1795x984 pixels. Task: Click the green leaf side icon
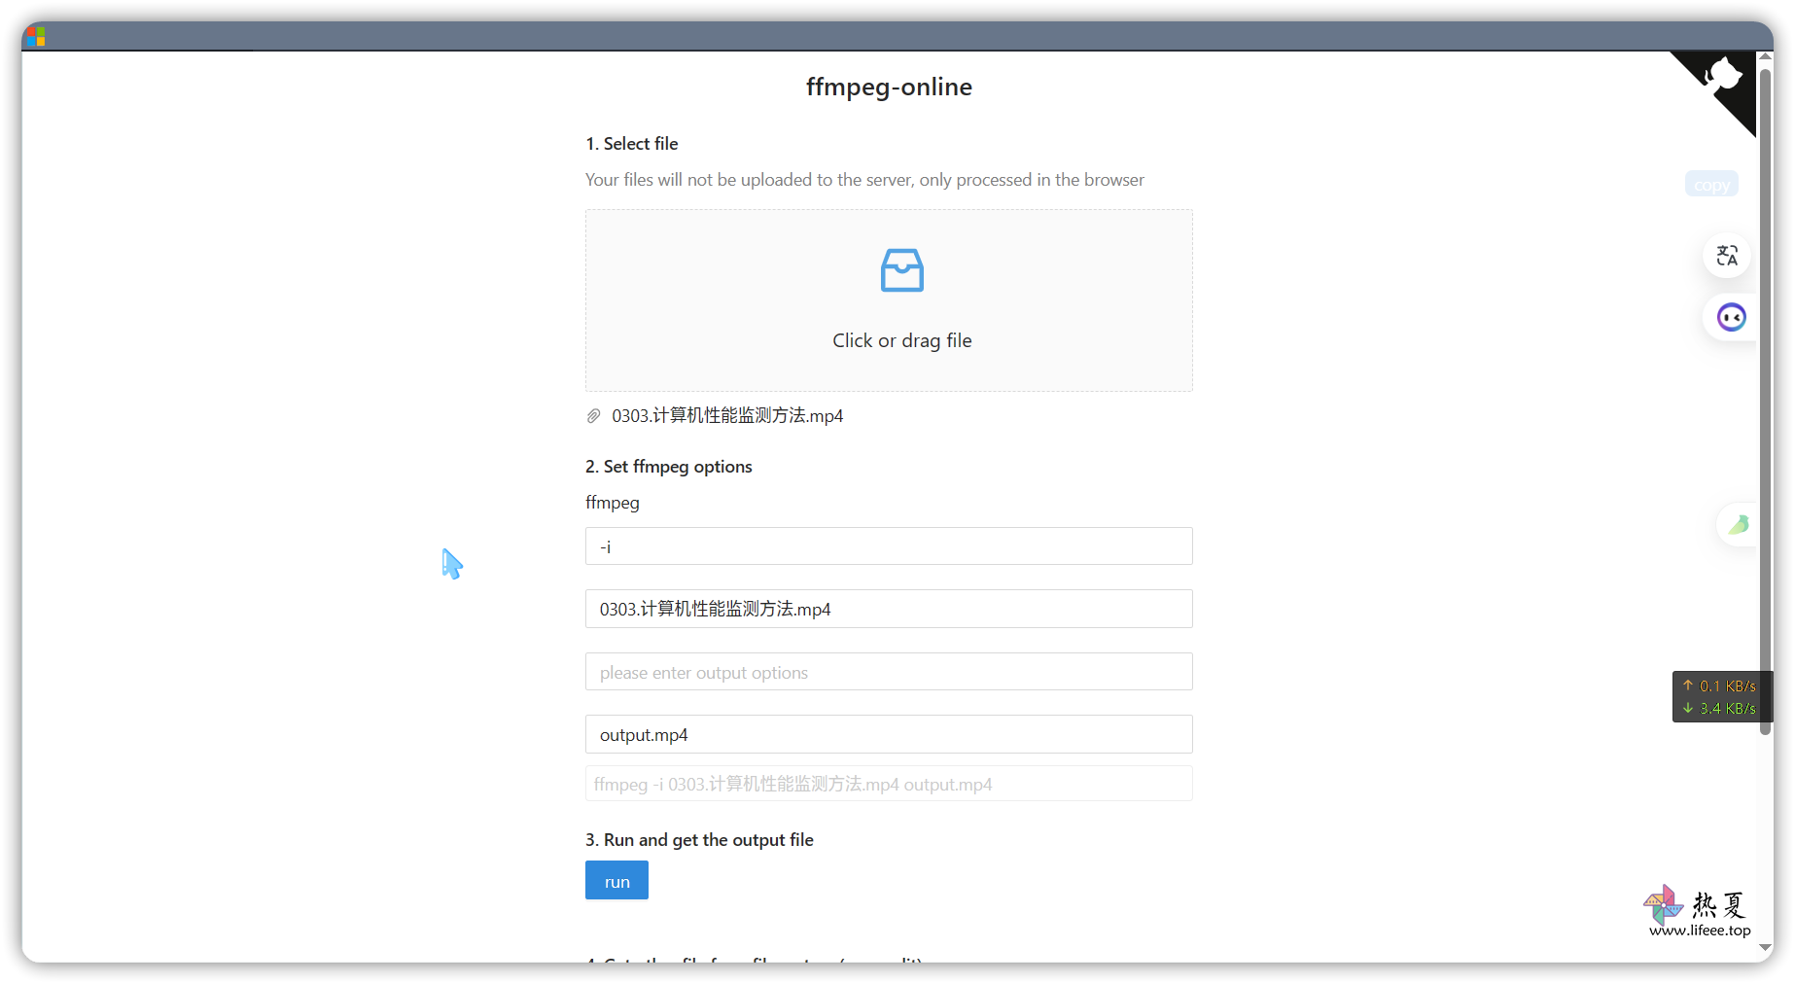click(1739, 525)
